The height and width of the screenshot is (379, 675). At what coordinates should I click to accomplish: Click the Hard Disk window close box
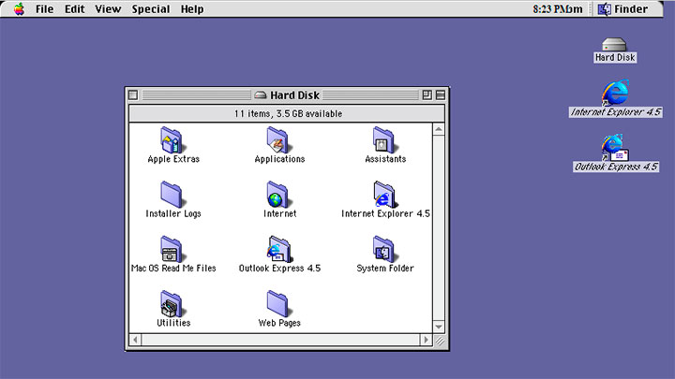click(x=133, y=95)
